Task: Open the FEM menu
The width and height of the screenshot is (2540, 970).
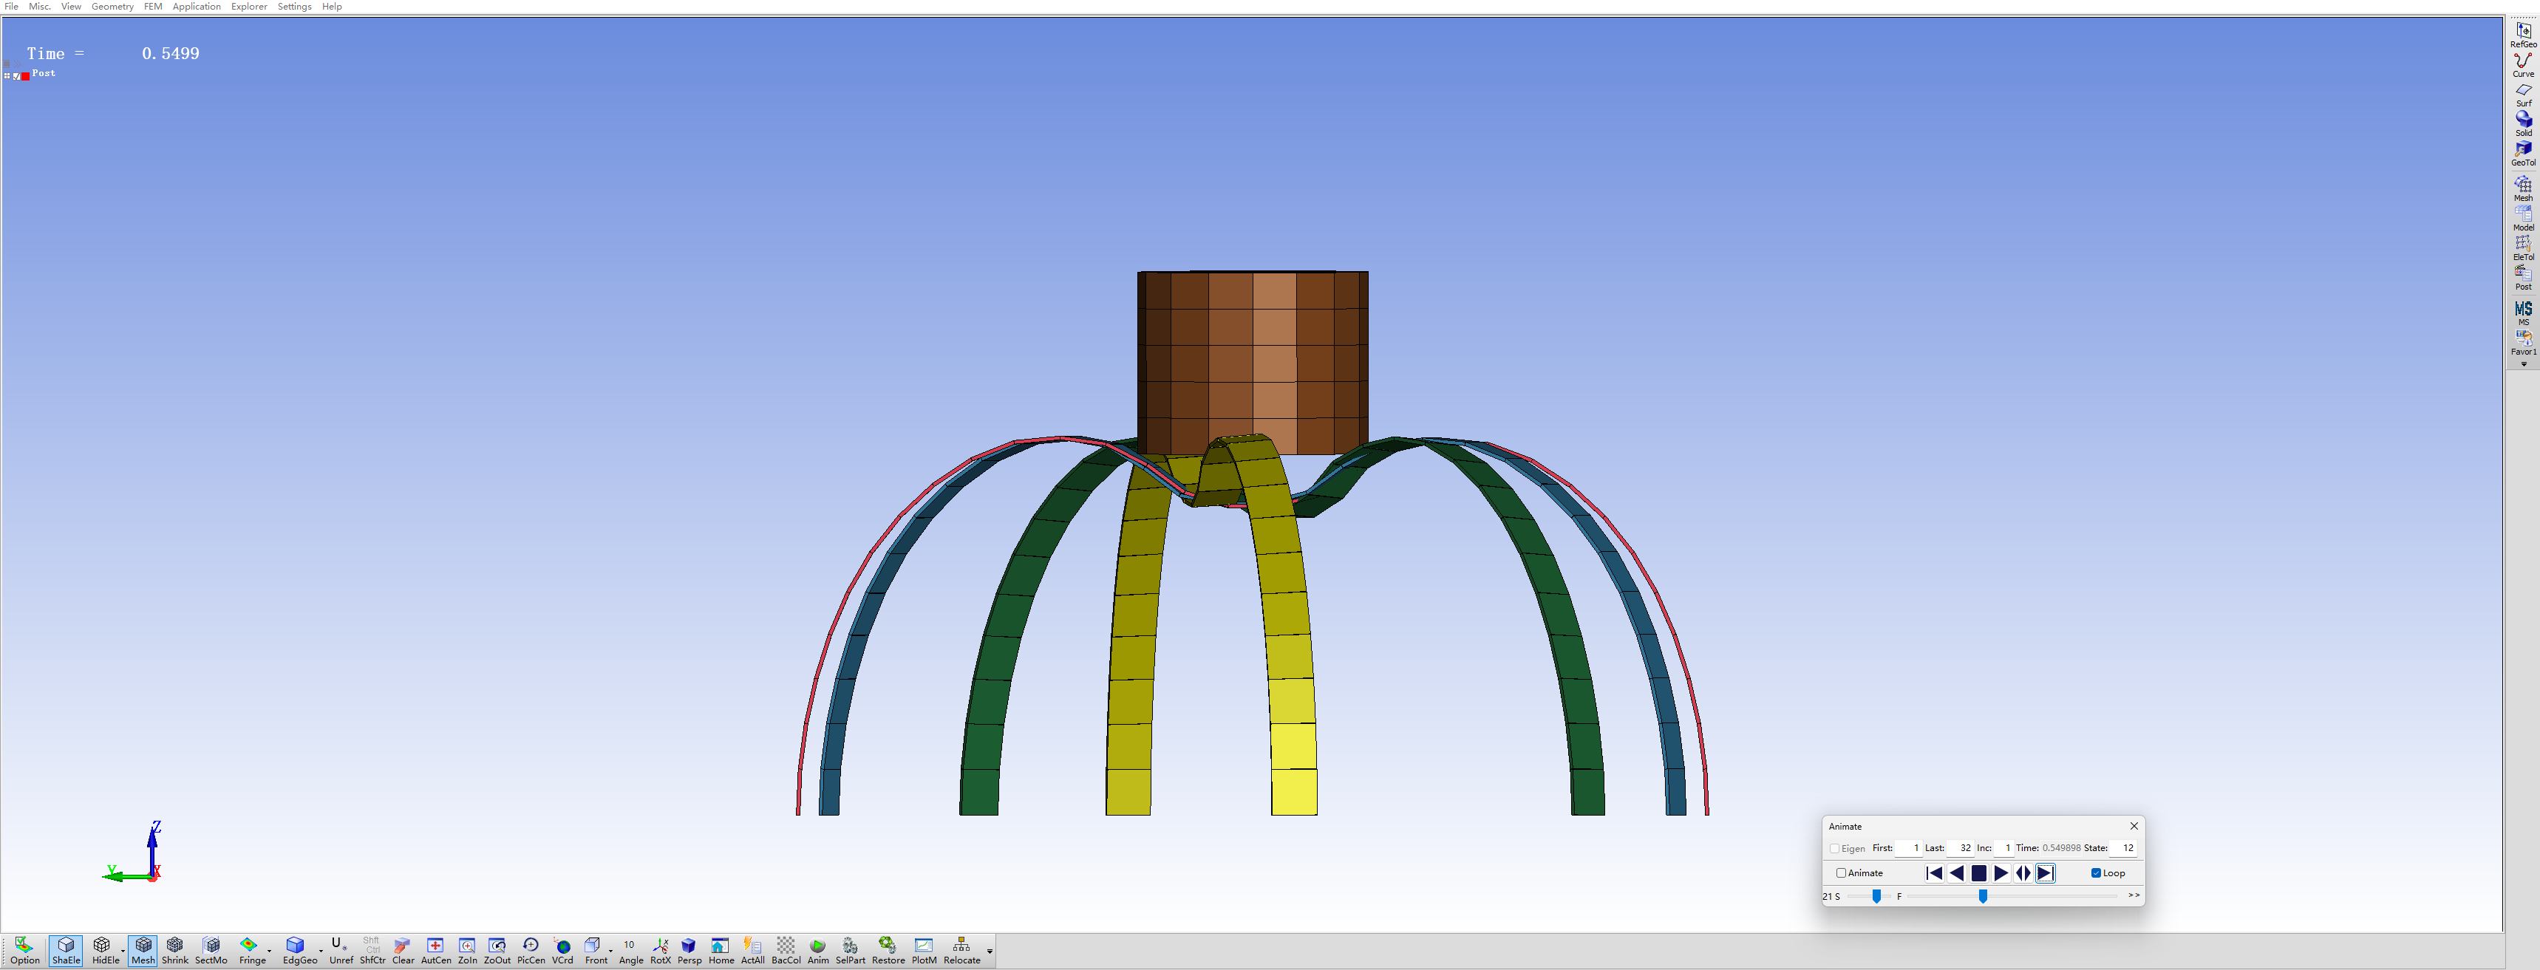Action: tap(153, 7)
